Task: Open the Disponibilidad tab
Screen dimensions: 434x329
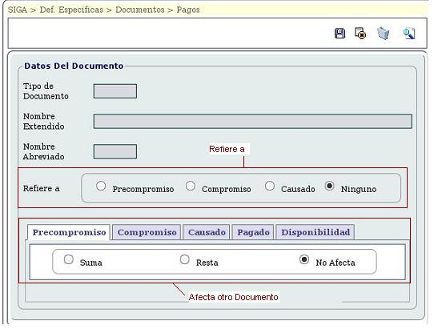Action: click(315, 232)
